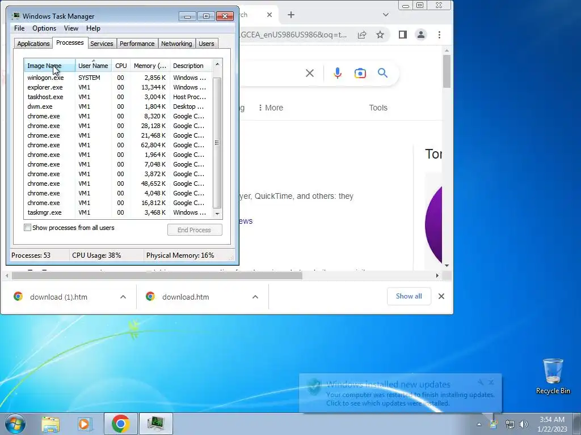Open the More search filters dropdown

pyautogui.click(x=271, y=108)
